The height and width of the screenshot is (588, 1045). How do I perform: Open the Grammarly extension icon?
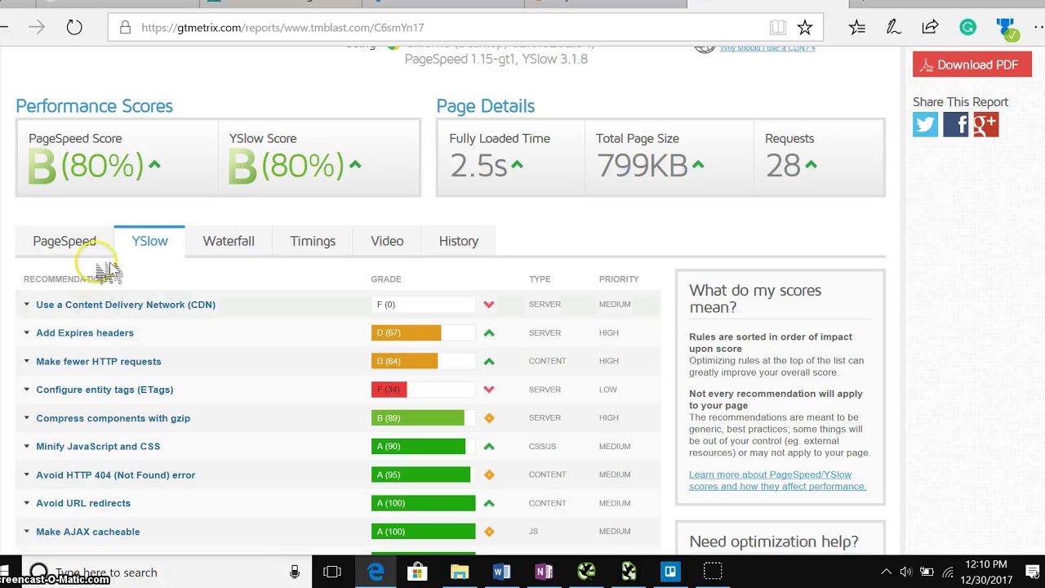967,28
